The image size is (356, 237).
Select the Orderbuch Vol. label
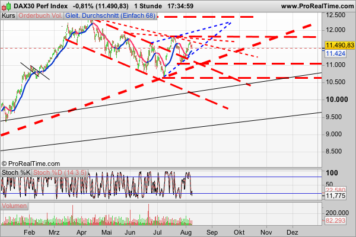(40, 15)
